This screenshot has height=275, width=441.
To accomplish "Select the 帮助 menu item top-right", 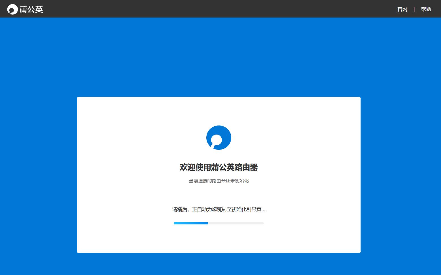I will point(426,9).
